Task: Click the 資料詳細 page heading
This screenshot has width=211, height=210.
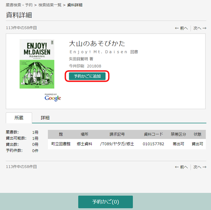Action: (x=19, y=15)
